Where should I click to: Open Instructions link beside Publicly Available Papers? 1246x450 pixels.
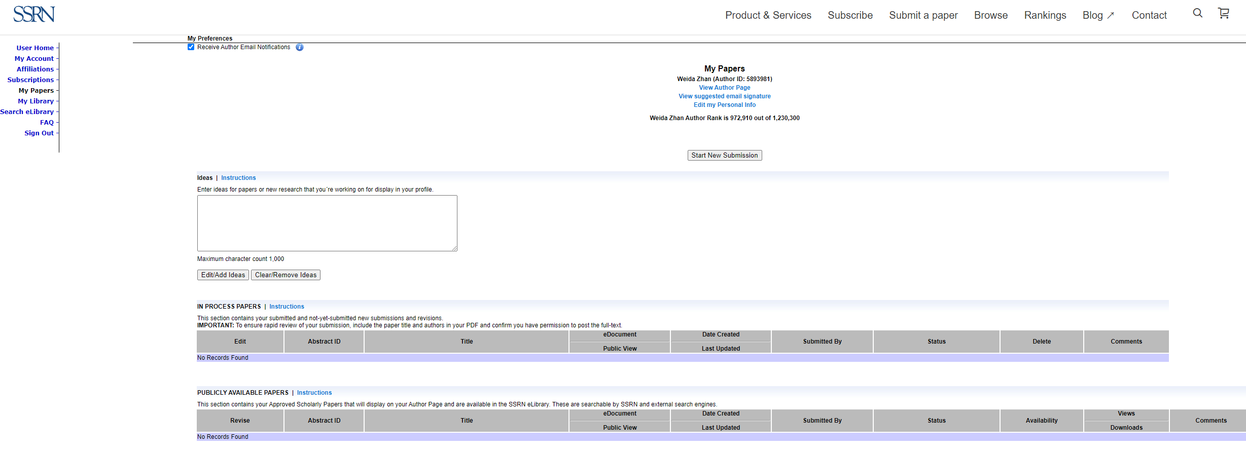coord(314,393)
